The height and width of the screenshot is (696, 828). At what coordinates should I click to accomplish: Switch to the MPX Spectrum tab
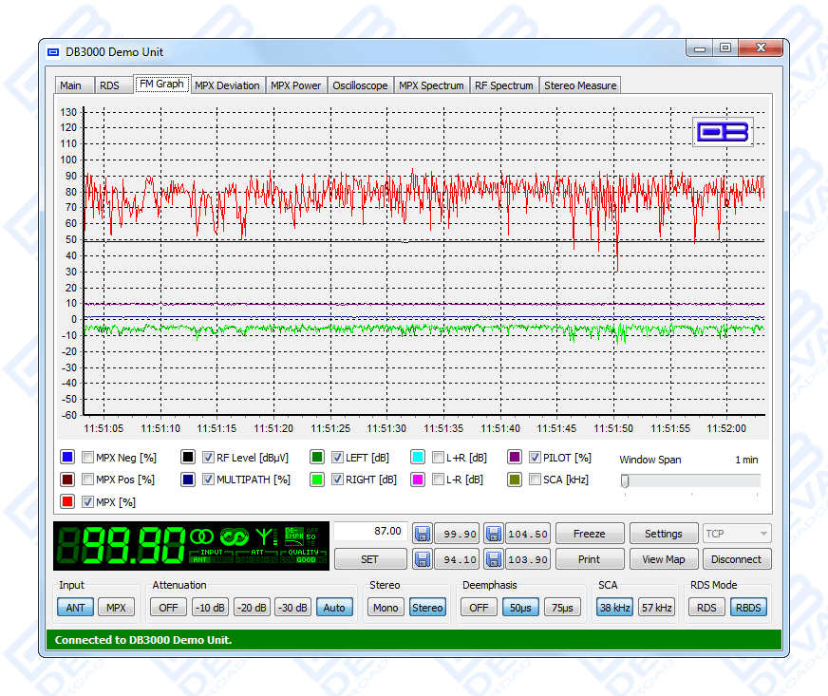[431, 85]
